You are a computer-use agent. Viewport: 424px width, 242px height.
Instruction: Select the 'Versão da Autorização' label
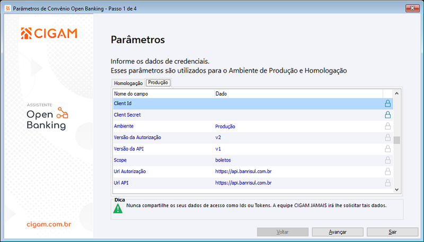(x=137, y=137)
